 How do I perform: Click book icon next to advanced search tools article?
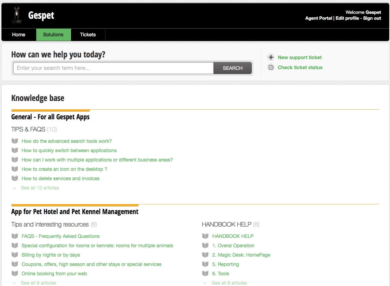click(x=15, y=141)
